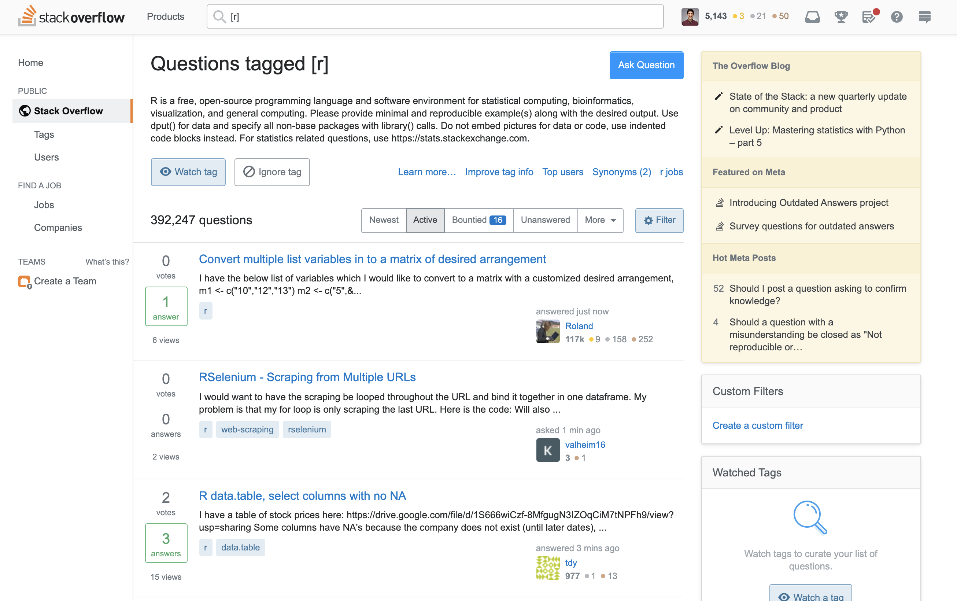Click the user profile avatar in top bar

tap(690, 16)
